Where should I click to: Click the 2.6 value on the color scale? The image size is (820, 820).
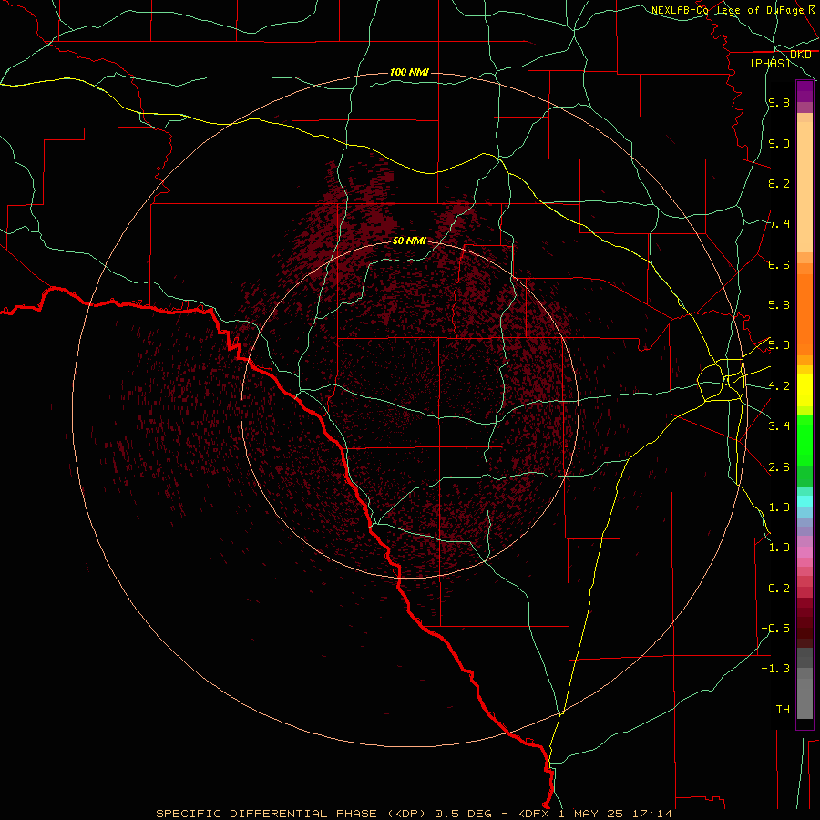coord(779,467)
